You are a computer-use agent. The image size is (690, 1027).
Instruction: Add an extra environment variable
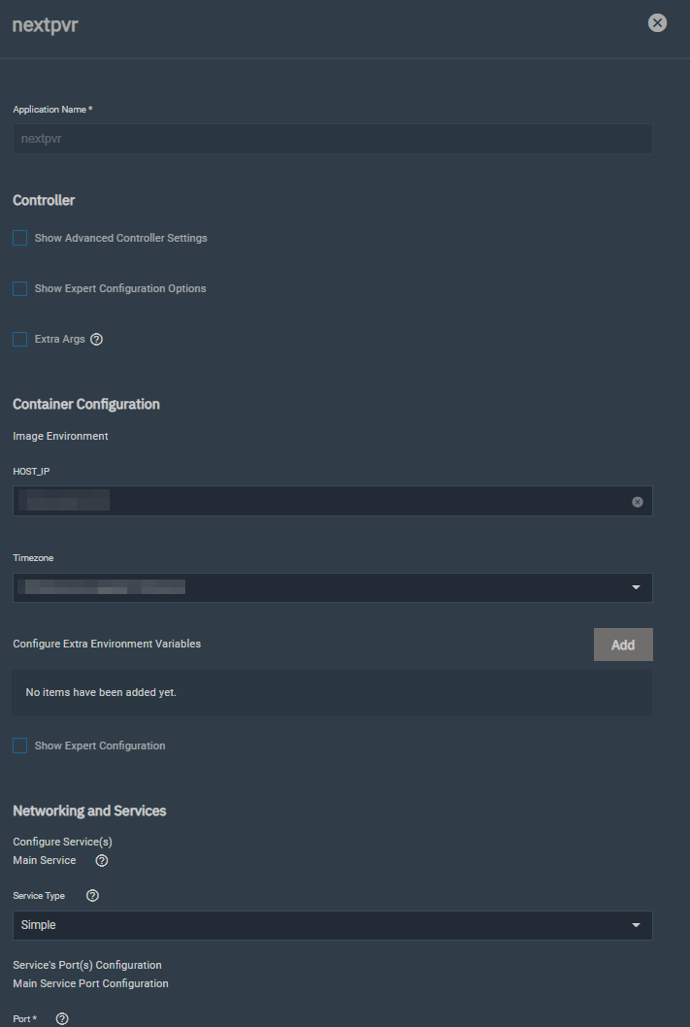click(x=623, y=645)
